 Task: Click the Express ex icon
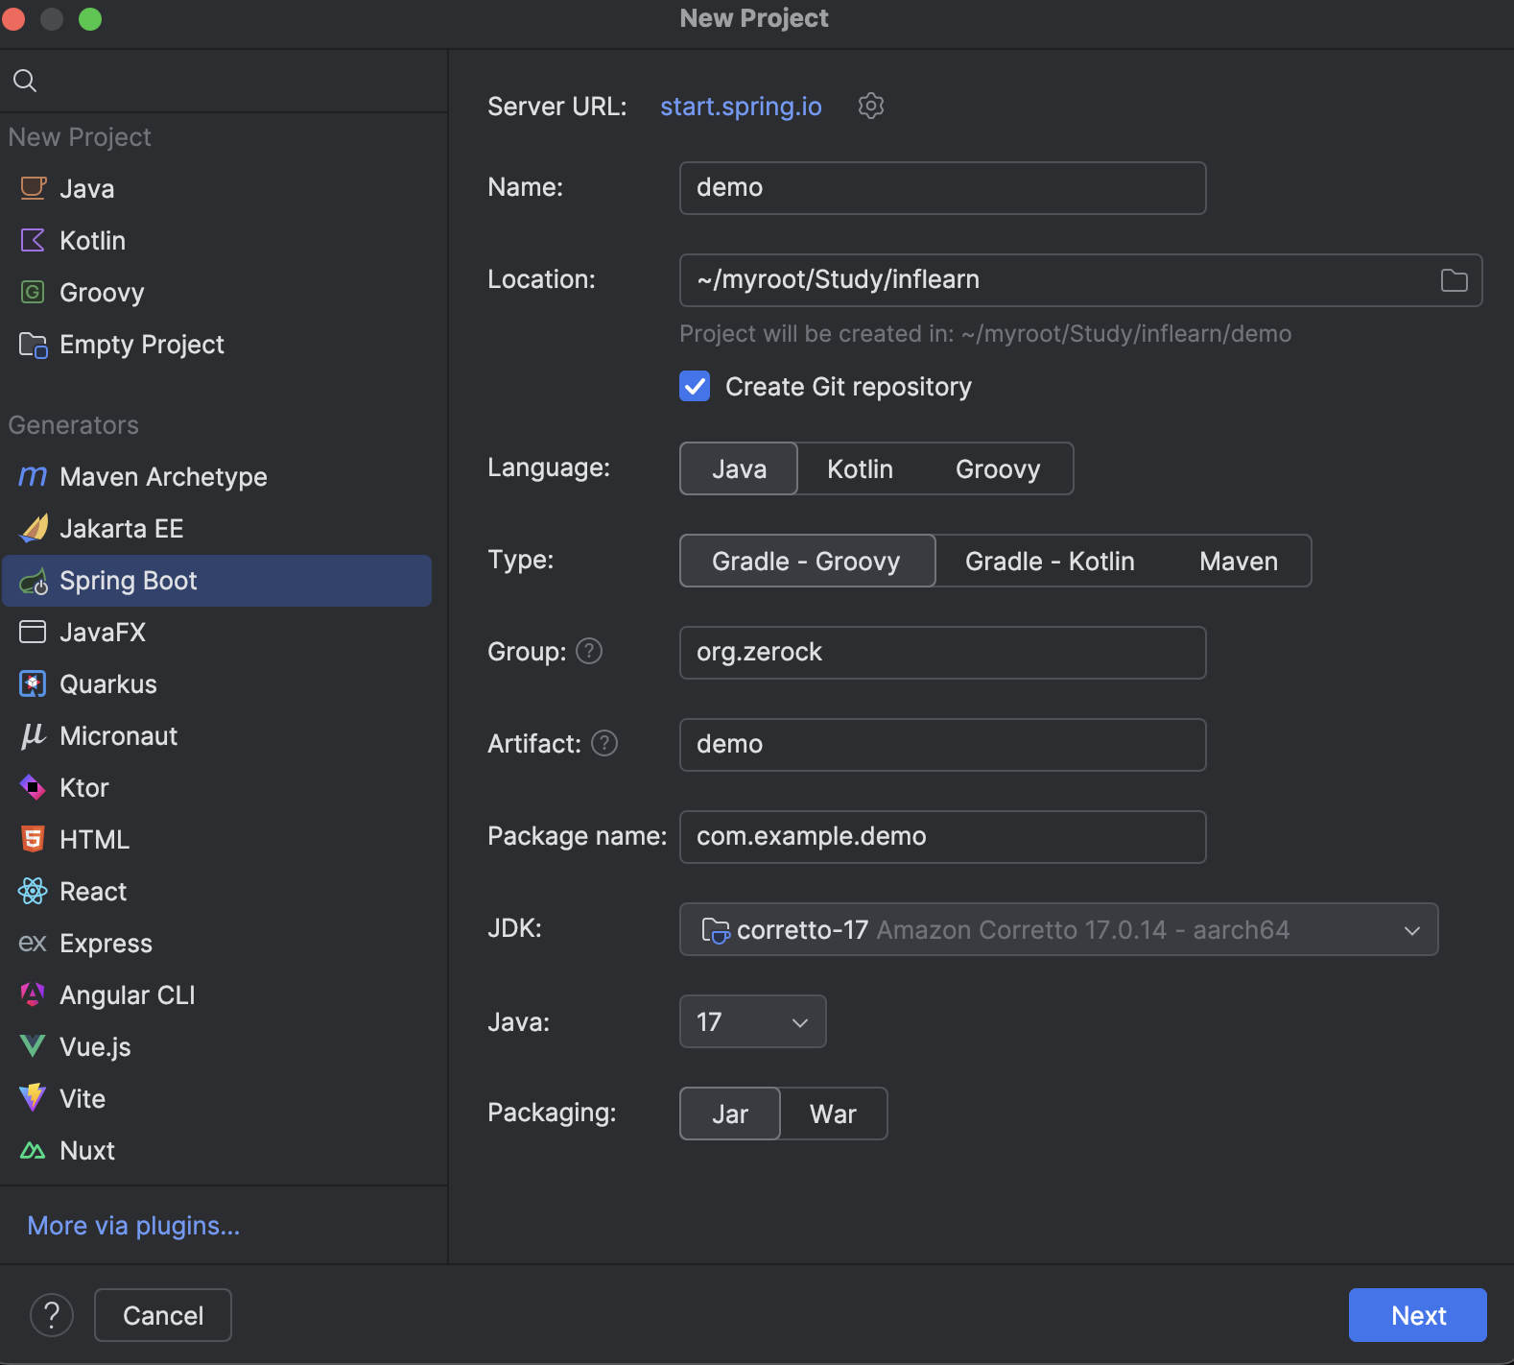pyautogui.click(x=33, y=943)
